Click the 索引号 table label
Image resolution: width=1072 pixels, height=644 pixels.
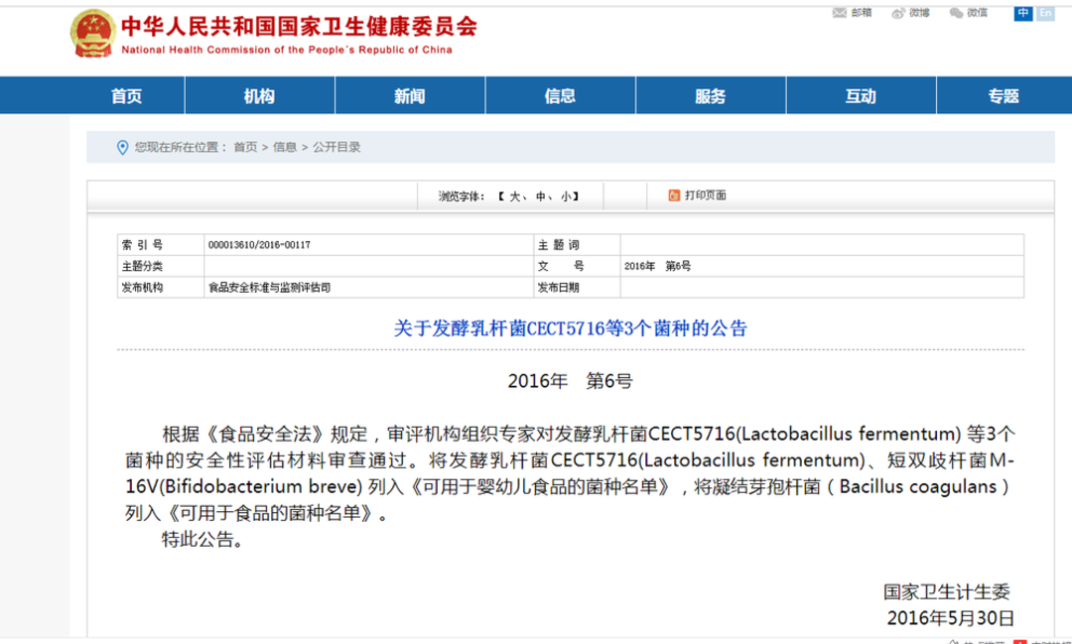point(142,245)
